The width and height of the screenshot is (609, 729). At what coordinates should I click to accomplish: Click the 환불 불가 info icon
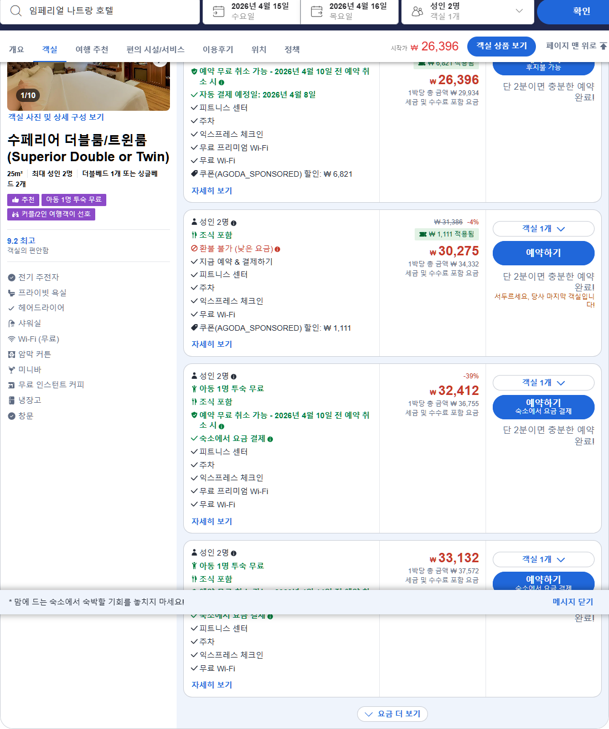(277, 249)
